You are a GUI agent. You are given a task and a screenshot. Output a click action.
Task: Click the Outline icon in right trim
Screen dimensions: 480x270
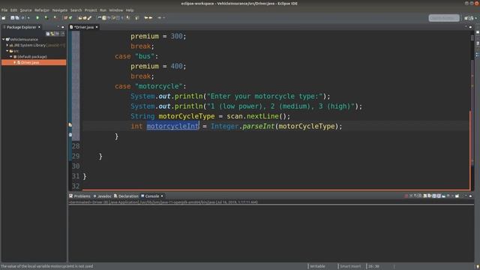[x=478, y=55]
